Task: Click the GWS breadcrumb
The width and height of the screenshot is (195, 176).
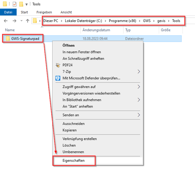Action: [147, 21]
